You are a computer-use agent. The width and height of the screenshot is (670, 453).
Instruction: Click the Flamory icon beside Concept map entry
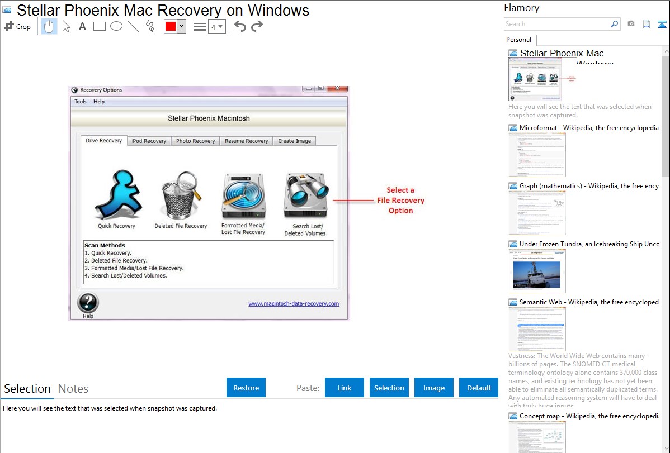513,416
